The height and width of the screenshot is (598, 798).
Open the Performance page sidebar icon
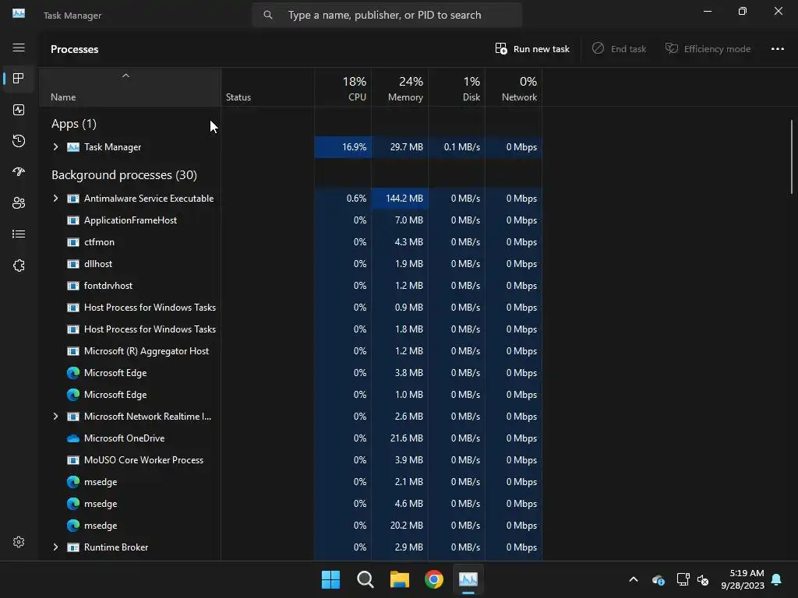pos(19,110)
